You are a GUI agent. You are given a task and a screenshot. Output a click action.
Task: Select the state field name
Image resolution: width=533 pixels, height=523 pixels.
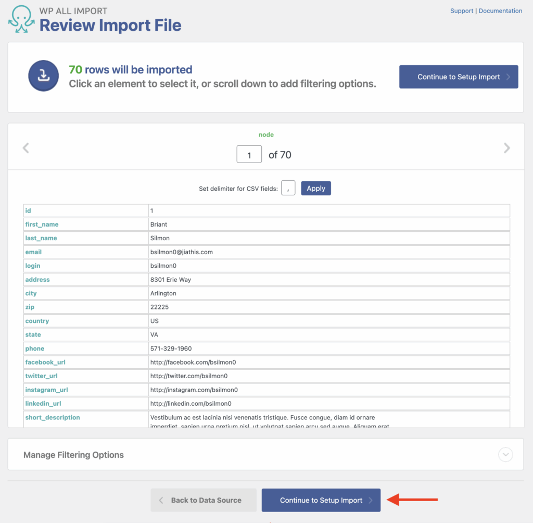(33, 335)
